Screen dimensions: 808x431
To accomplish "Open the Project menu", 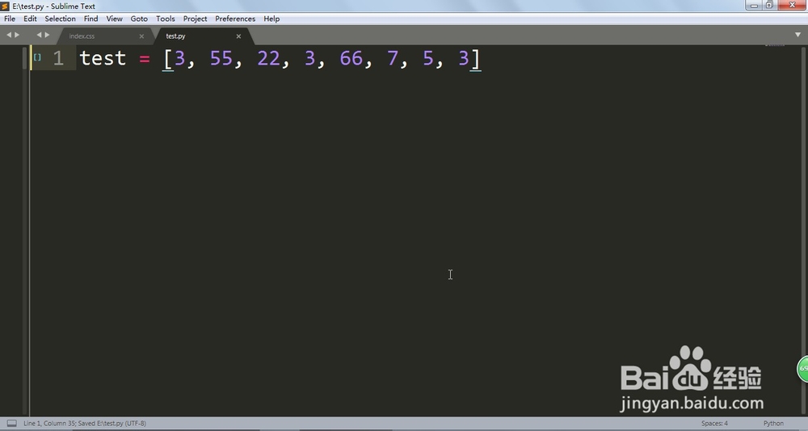I will coord(196,19).
